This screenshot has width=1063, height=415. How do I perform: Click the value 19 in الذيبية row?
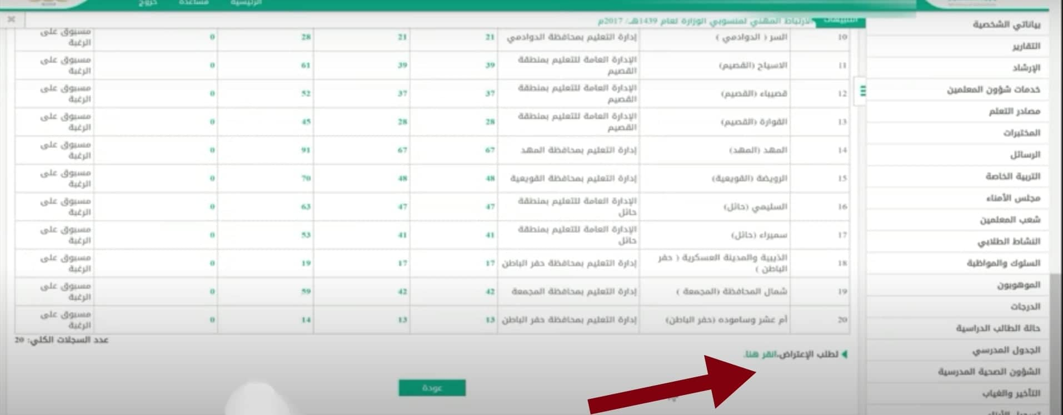(x=306, y=263)
